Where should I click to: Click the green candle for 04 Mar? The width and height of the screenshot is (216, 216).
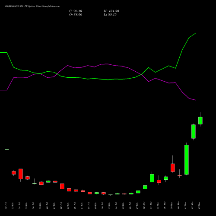[x=152, y=178]
